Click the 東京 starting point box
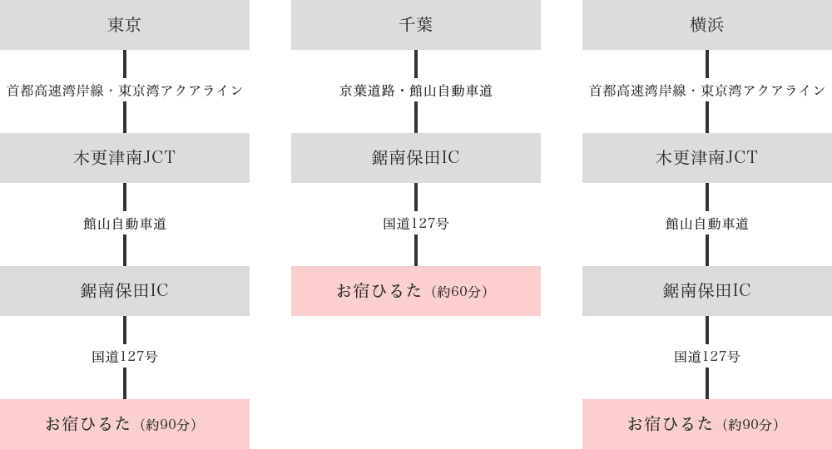This screenshot has height=449, width=832. tap(125, 25)
